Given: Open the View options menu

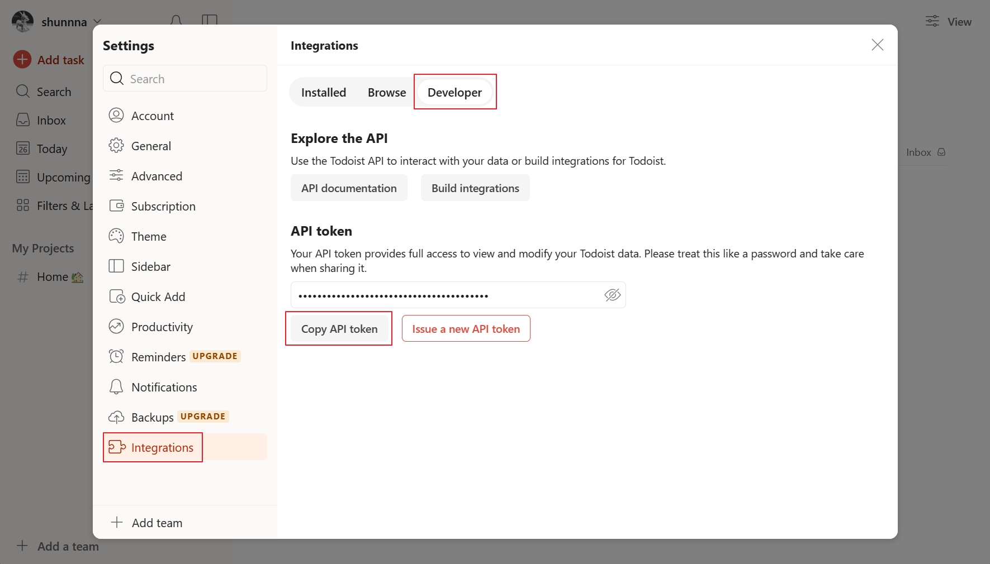Looking at the screenshot, I should pyautogui.click(x=949, y=22).
